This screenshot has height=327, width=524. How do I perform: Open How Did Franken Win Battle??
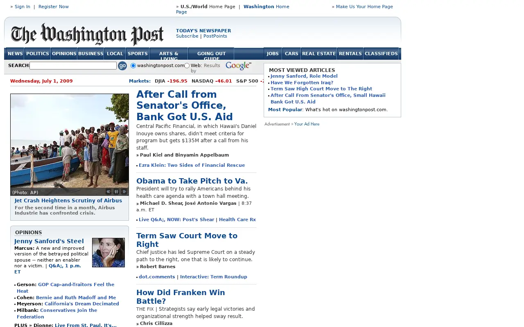point(181,297)
